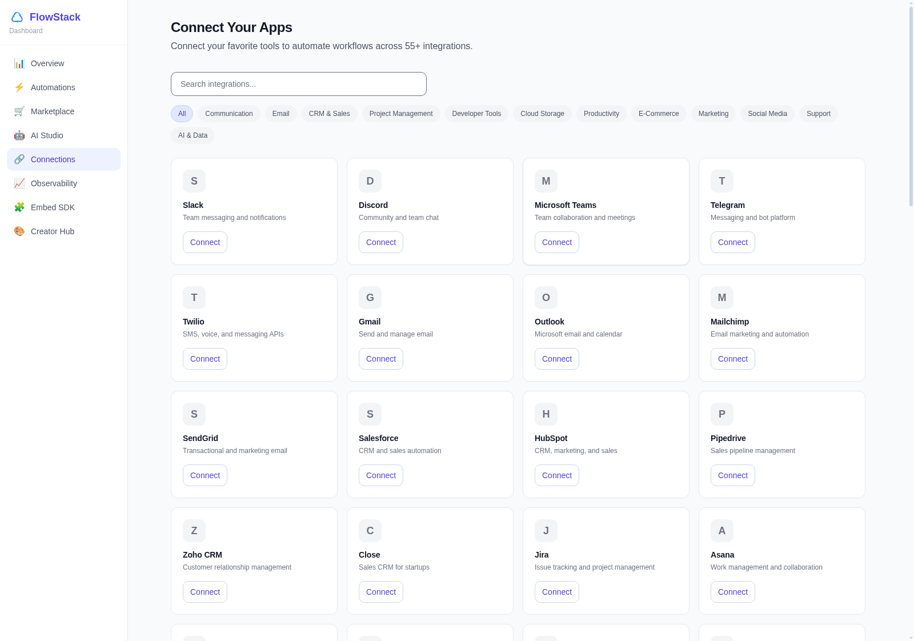Screen dimensions: 914x641
Task: Click the FlowStack cloud logo icon
Action: click(17, 17)
